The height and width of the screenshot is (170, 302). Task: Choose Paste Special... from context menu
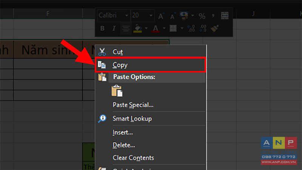click(x=151, y=105)
